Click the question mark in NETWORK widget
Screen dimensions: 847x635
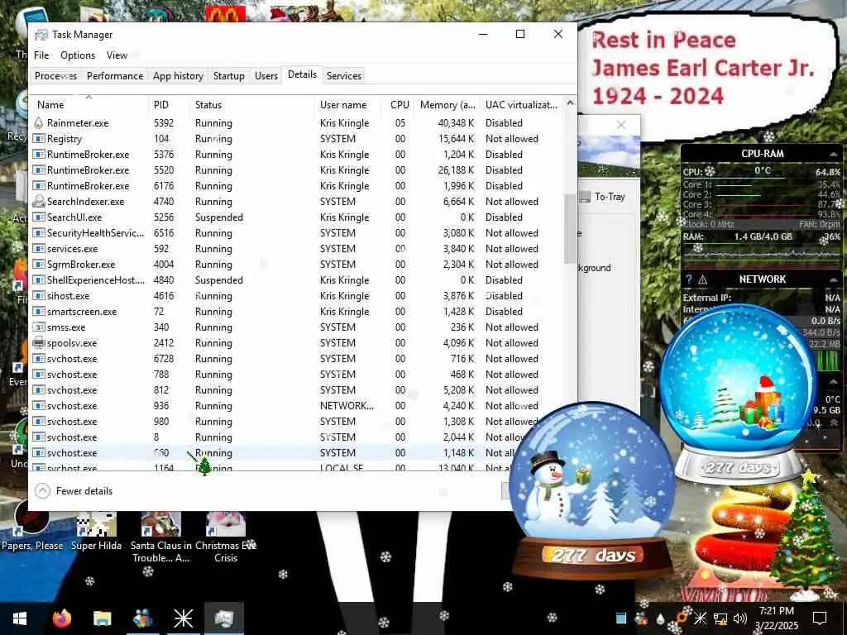[x=689, y=279]
